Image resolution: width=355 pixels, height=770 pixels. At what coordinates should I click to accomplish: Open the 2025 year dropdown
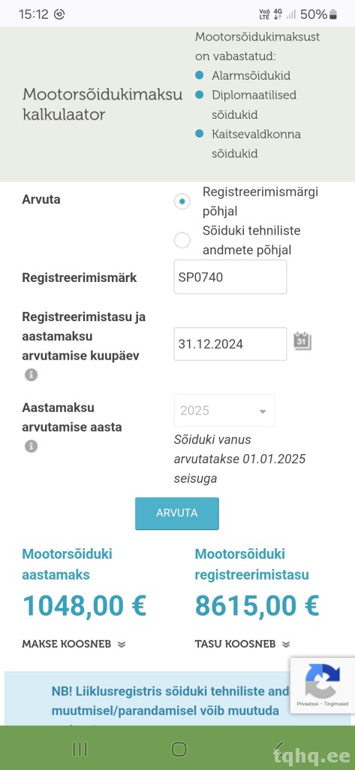[x=224, y=411]
